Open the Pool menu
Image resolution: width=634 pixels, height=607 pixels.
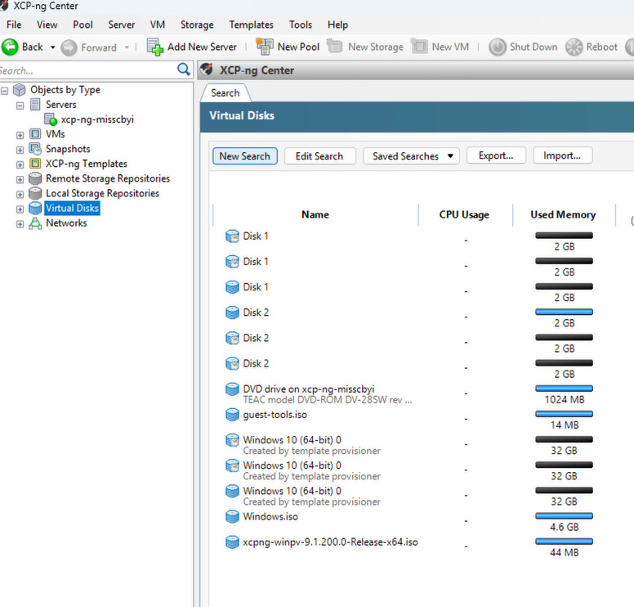[x=83, y=25]
